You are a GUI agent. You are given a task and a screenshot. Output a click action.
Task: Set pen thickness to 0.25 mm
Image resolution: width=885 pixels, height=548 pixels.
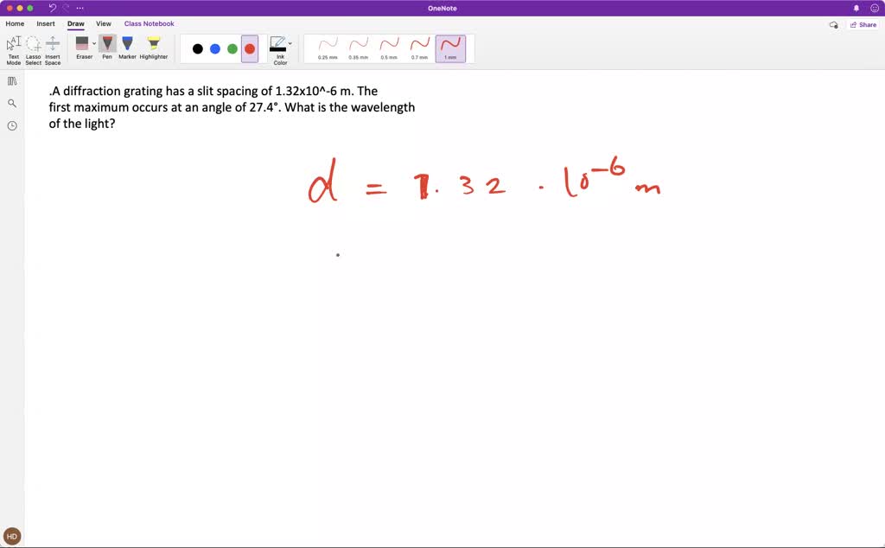[x=328, y=48]
